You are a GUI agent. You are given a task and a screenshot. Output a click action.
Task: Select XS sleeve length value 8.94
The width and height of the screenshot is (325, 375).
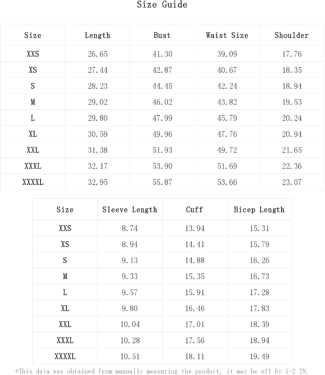point(130,244)
